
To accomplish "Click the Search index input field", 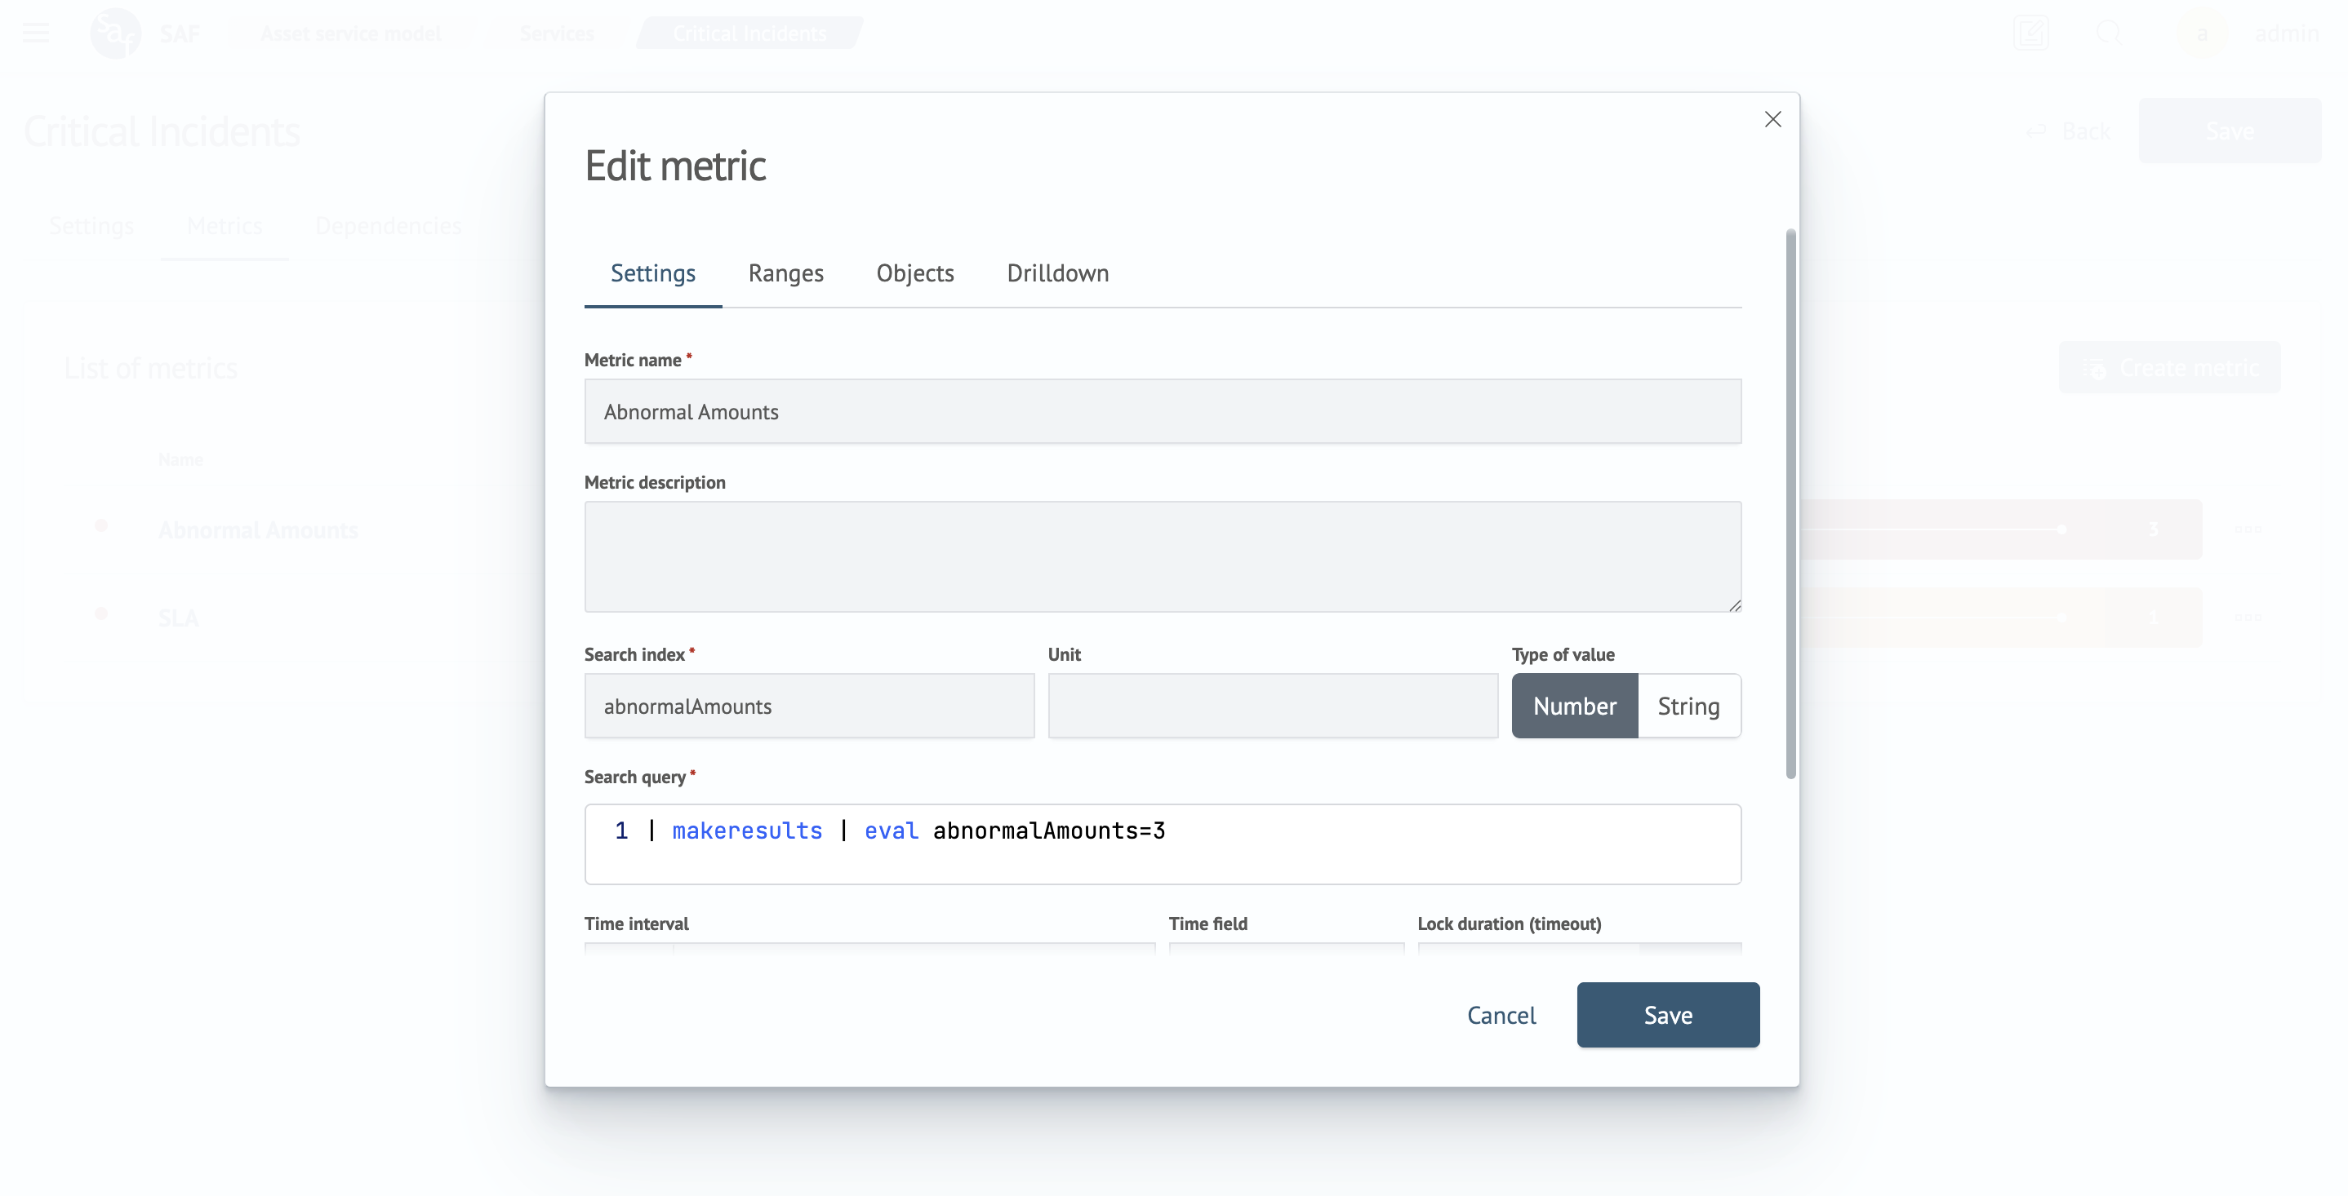I will 809,706.
